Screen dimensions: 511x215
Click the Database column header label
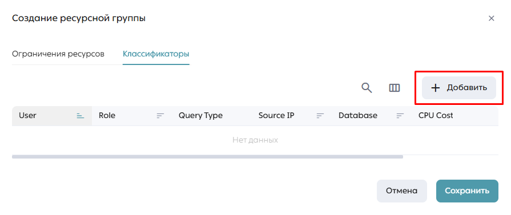tap(358, 115)
